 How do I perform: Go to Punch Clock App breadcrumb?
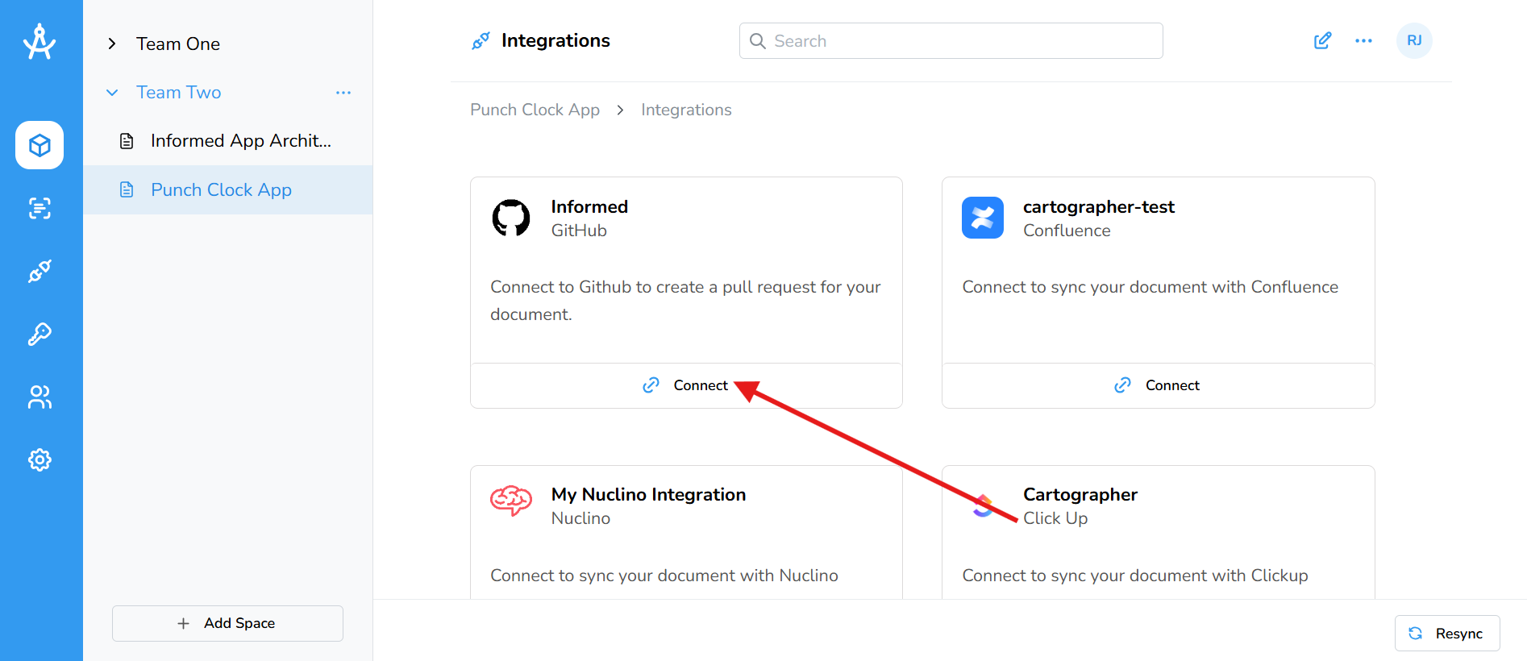coord(535,110)
